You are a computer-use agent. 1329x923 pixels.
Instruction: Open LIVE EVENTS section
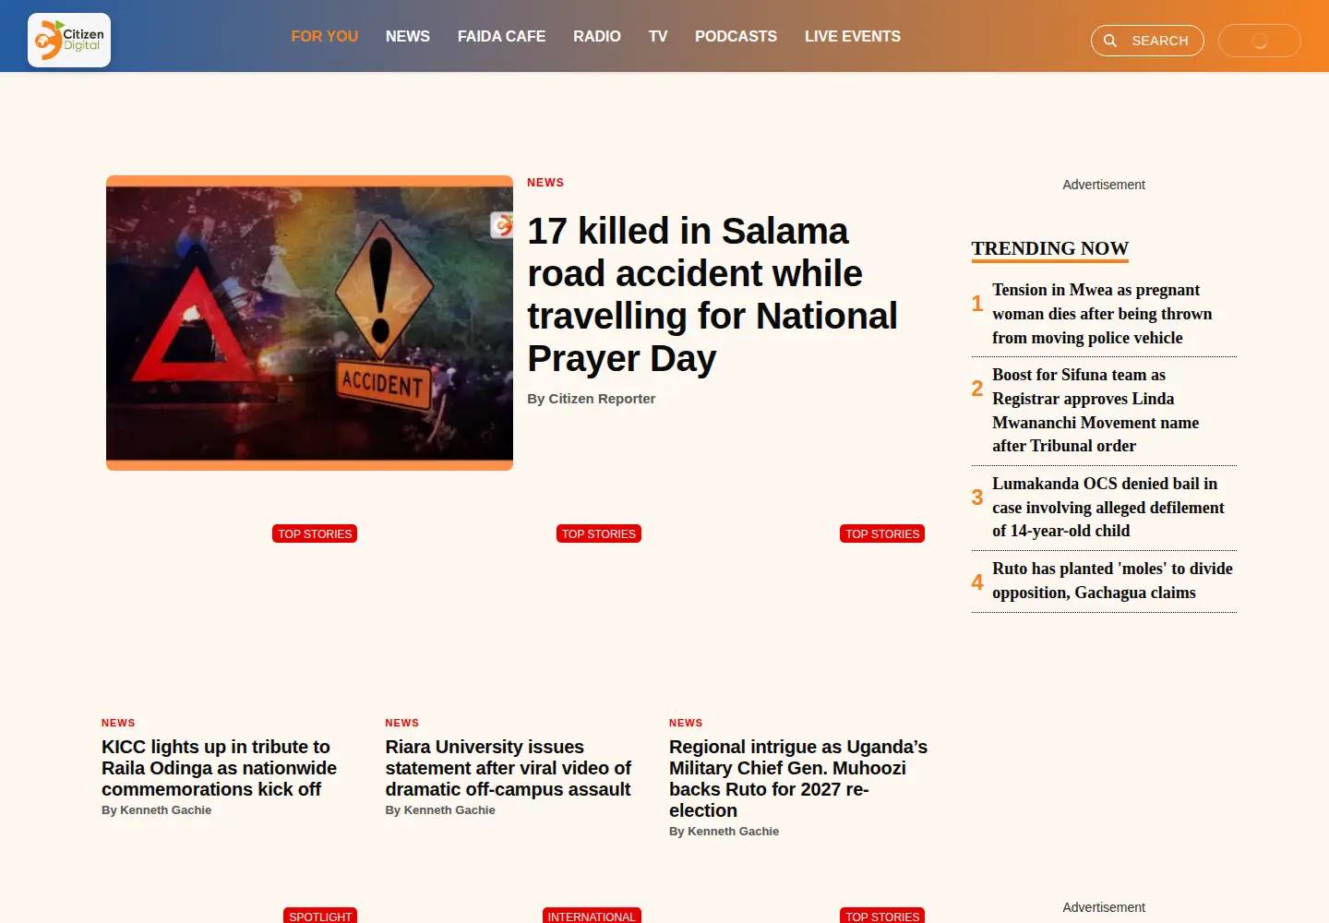tap(853, 36)
